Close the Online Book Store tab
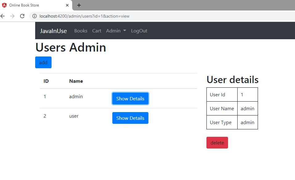The height and width of the screenshot is (180, 295). coord(67,5)
